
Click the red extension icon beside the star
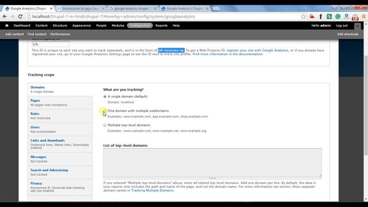(312, 17)
